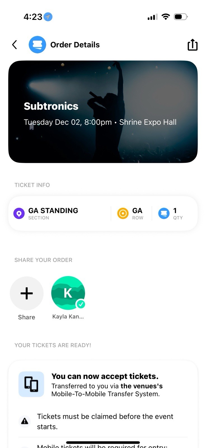The image size is (206, 448).
Task: Tap the yellow row target icon
Action: [123, 213]
